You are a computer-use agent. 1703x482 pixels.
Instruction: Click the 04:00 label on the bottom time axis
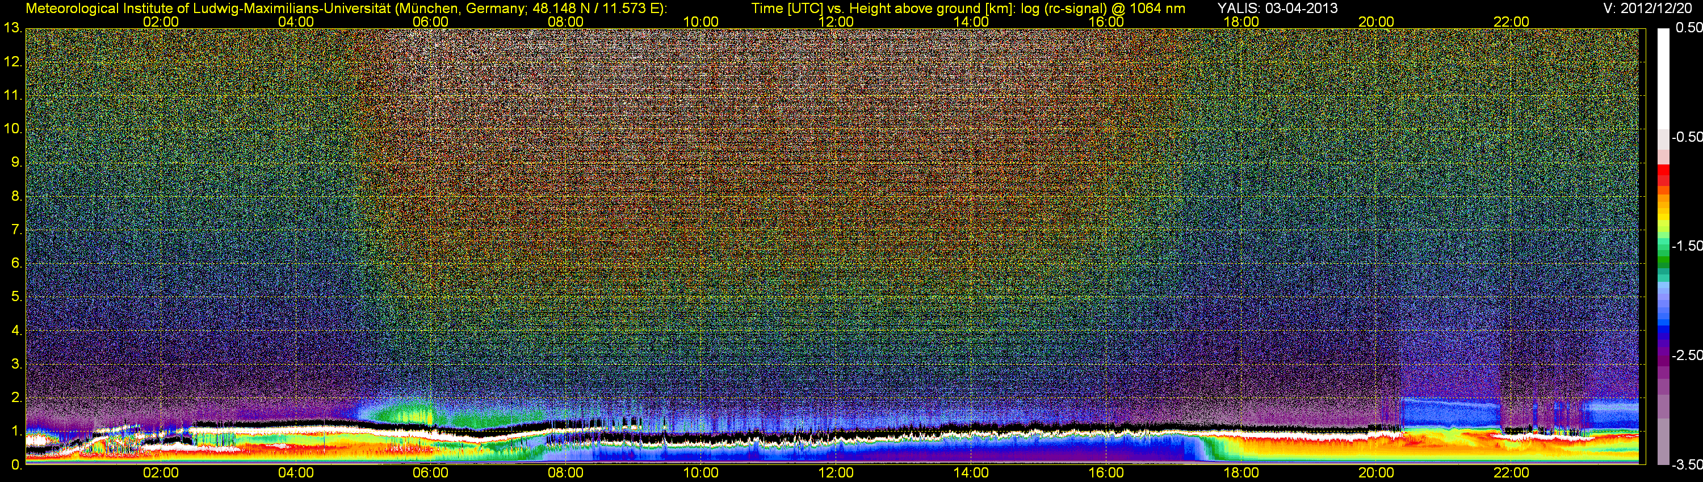click(x=296, y=473)
